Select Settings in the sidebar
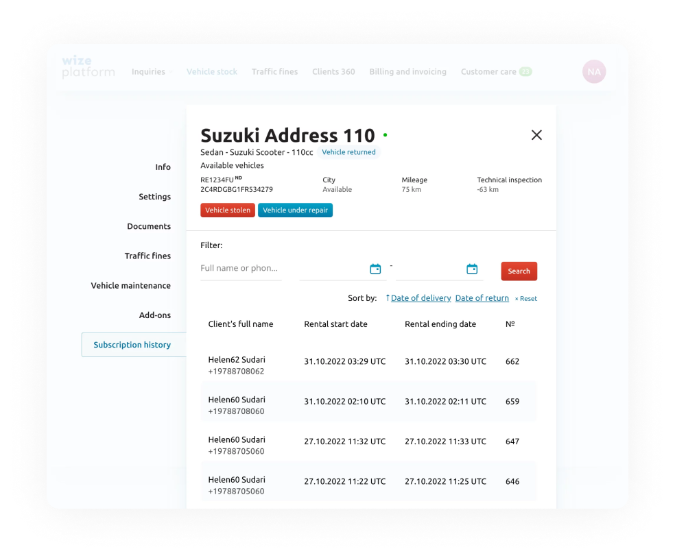 click(154, 197)
